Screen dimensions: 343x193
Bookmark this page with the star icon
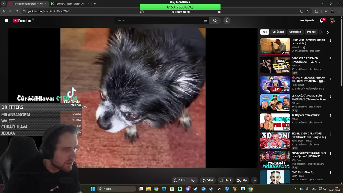308,11
